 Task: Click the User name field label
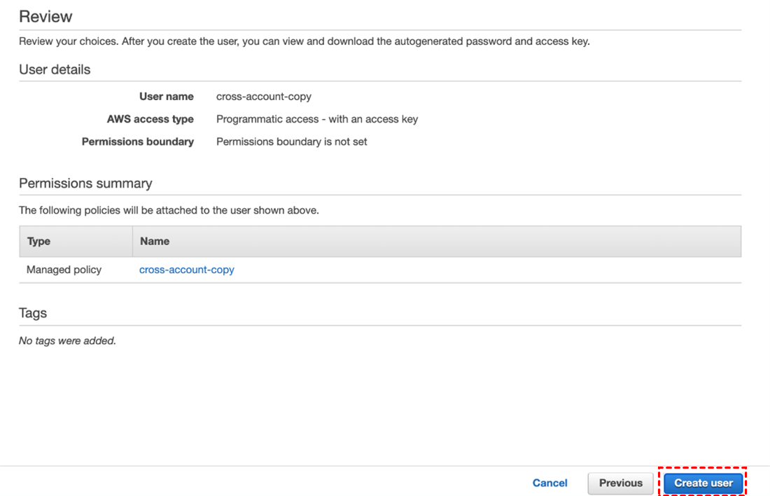[x=167, y=97]
